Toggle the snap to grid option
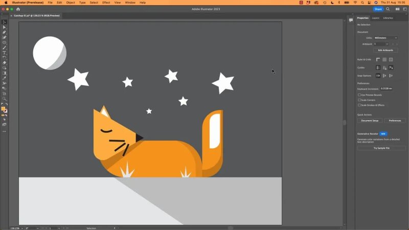Image resolution: width=409 pixels, height=230 pixels. tap(391, 76)
